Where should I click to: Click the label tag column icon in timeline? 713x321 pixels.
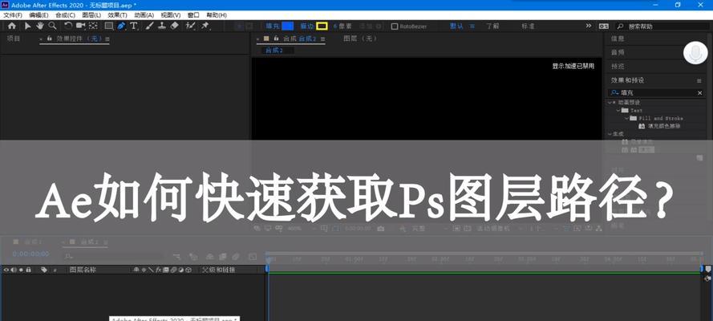pos(44,270)
